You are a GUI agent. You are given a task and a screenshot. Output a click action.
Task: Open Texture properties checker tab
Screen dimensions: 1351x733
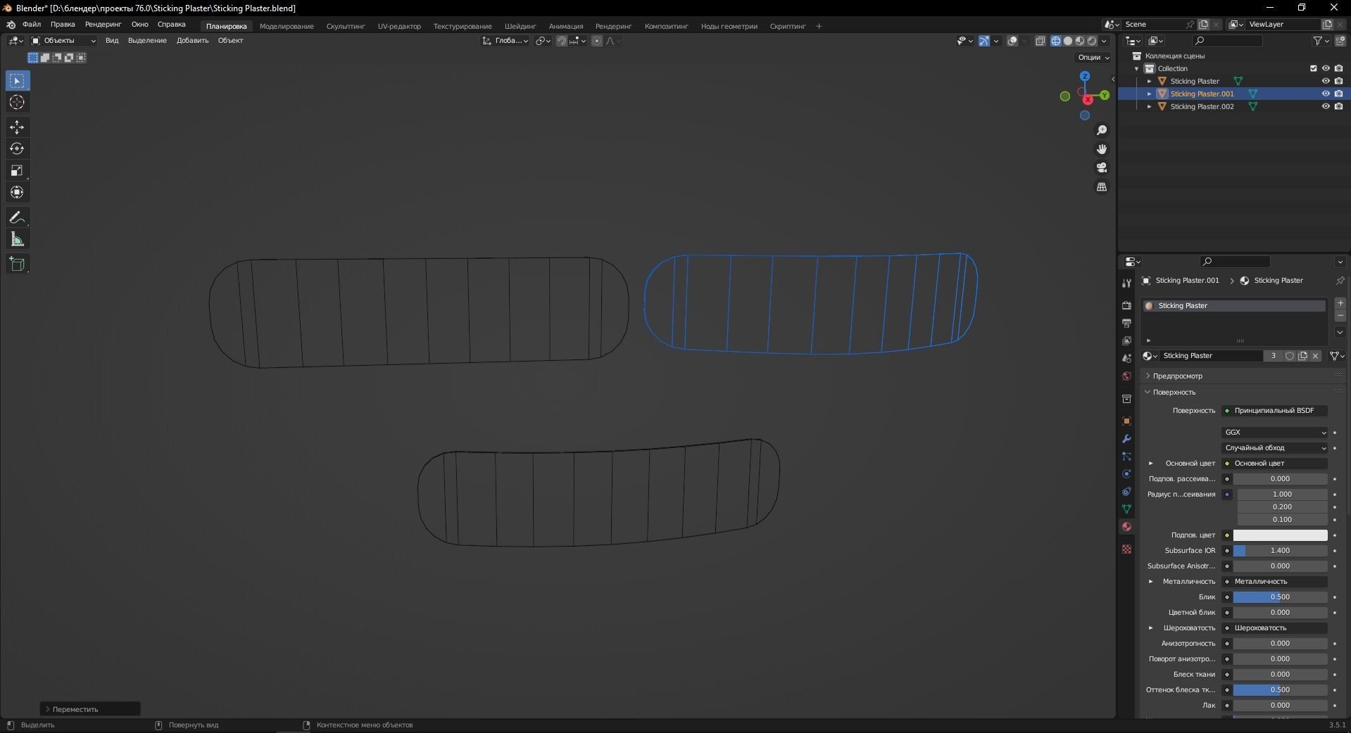tap(1126, 549)
